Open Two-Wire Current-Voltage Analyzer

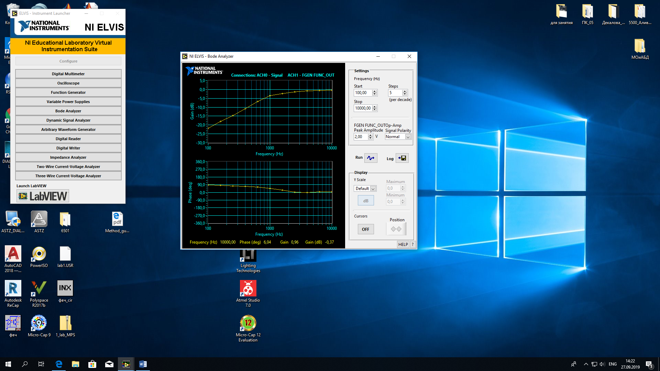click(68, 167)
